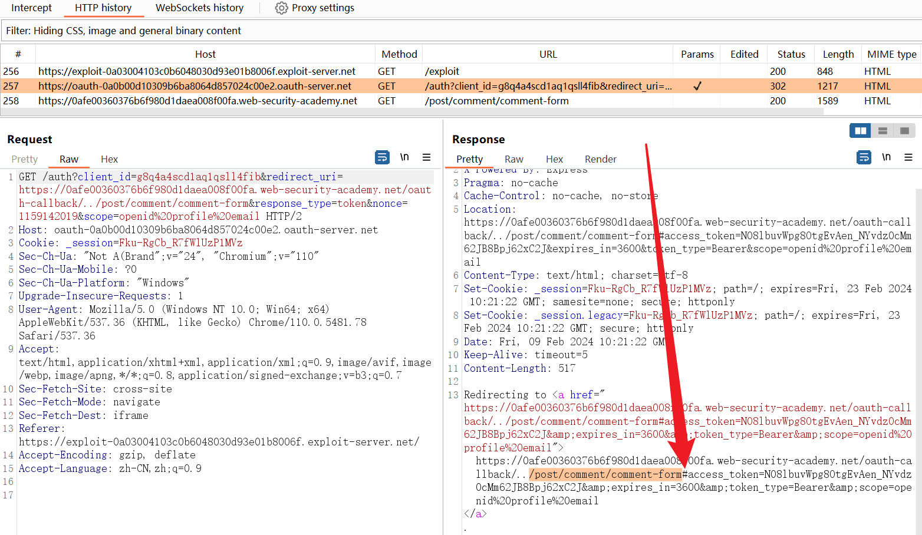Click the Content-Length: 517 response line

[x=519, y=368]
